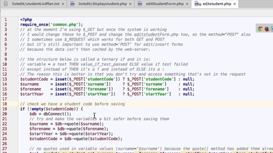Click comment 'because the data isn't then cached'

(85, 49)
